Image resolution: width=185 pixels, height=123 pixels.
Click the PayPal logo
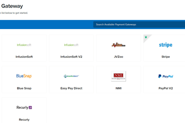[x=166, y=76]
